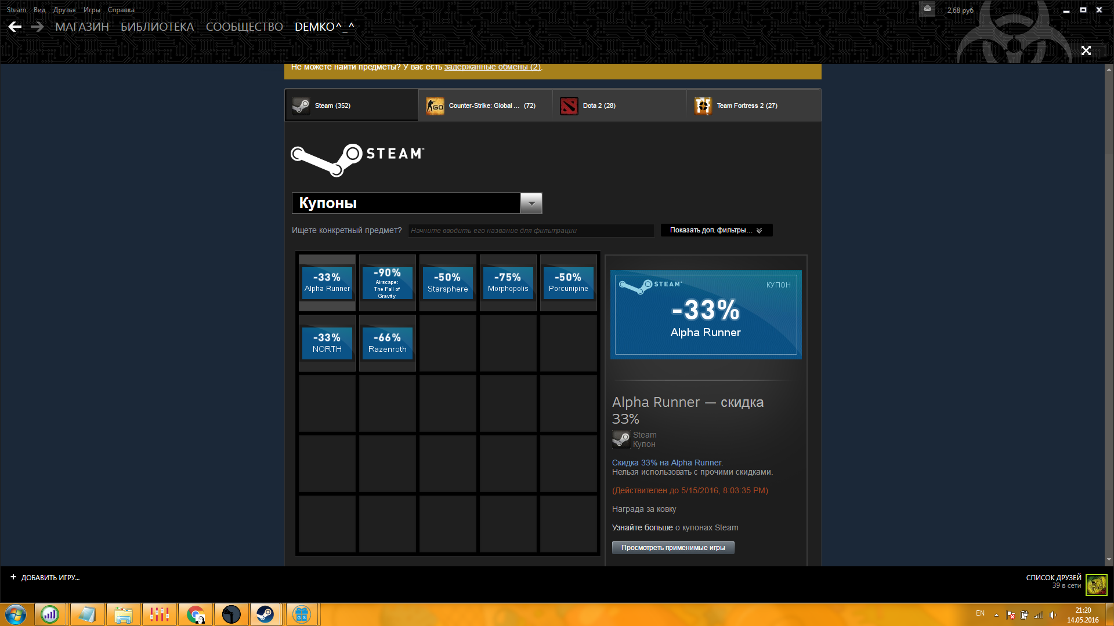Open the red mixer sliders taskbar app
Viewport: 1114px width, 626px height.
point(159,614)
